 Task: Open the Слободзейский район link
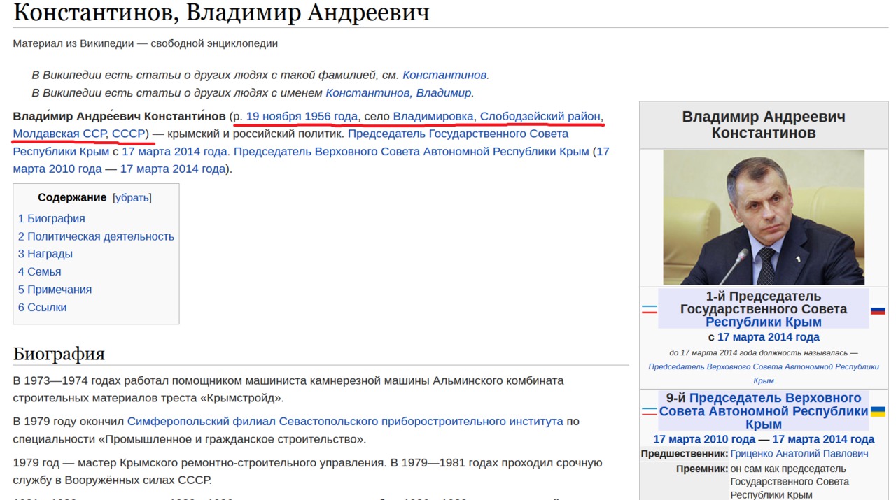coord(540,116)
